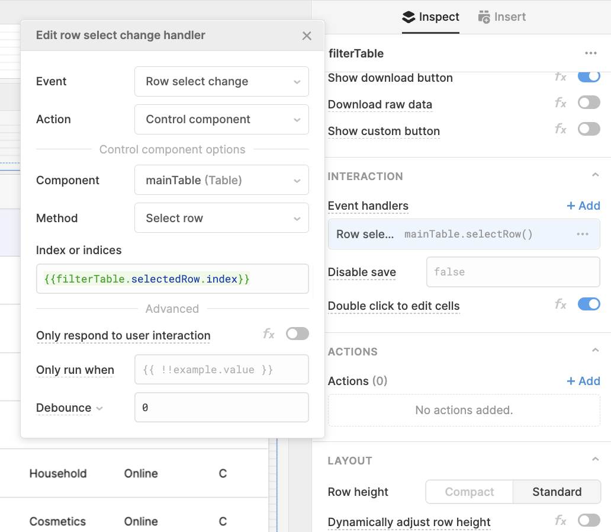The height and width of the screenshot is (532, 611).
Task: Click the Disable save input field
Action: (513, 272)
